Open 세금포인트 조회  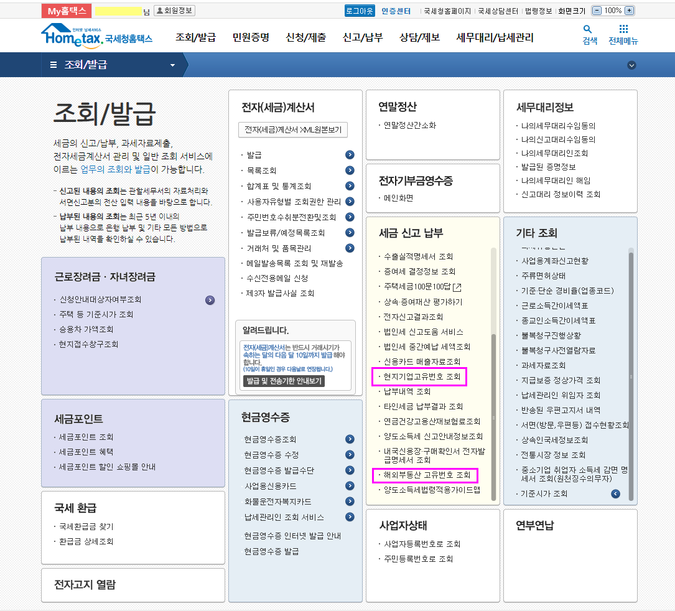tap(86, 437)
